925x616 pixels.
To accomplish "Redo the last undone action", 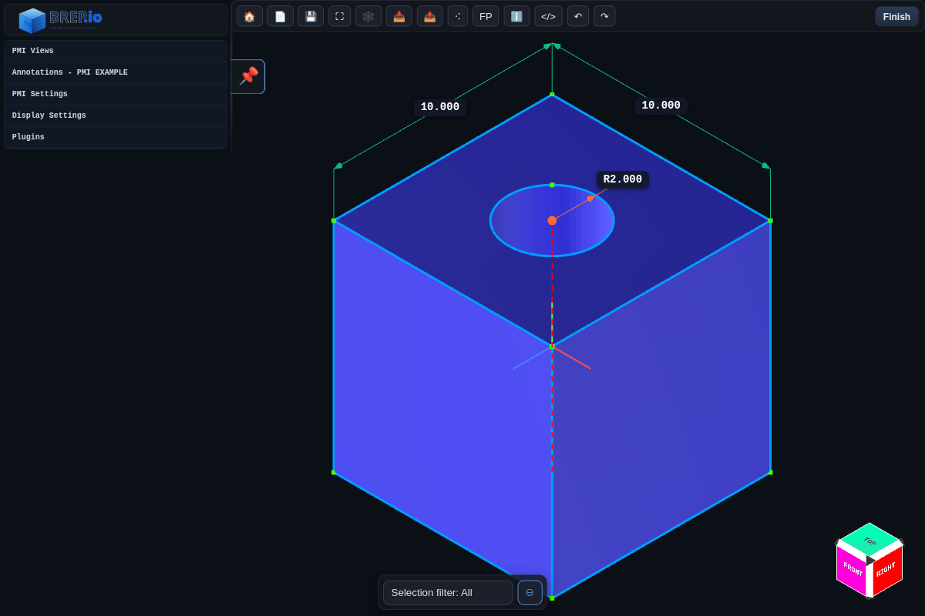I will point(604,16).
